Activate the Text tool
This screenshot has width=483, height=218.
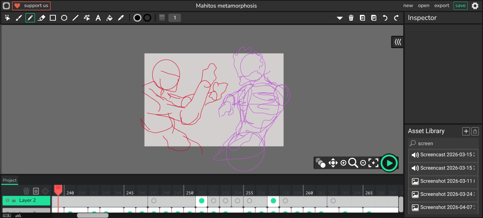98,18
